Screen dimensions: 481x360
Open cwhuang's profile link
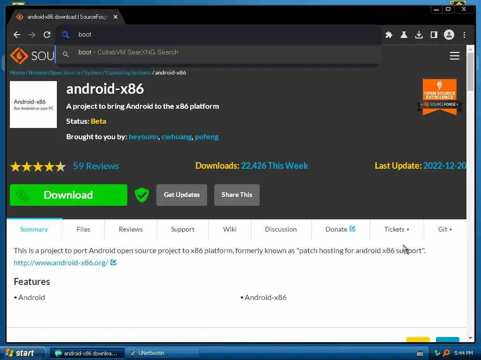[x=177, y=137]
